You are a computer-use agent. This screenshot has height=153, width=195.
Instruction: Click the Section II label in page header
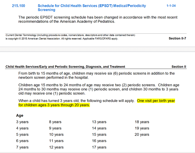(x=179, y=67)
